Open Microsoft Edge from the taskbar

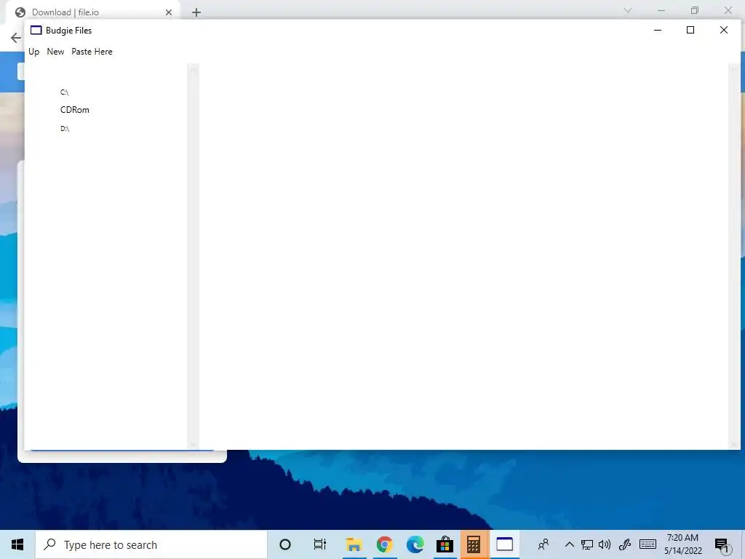[x=415, y=544]
